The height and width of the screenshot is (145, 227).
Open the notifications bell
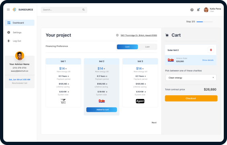[198, 10]
